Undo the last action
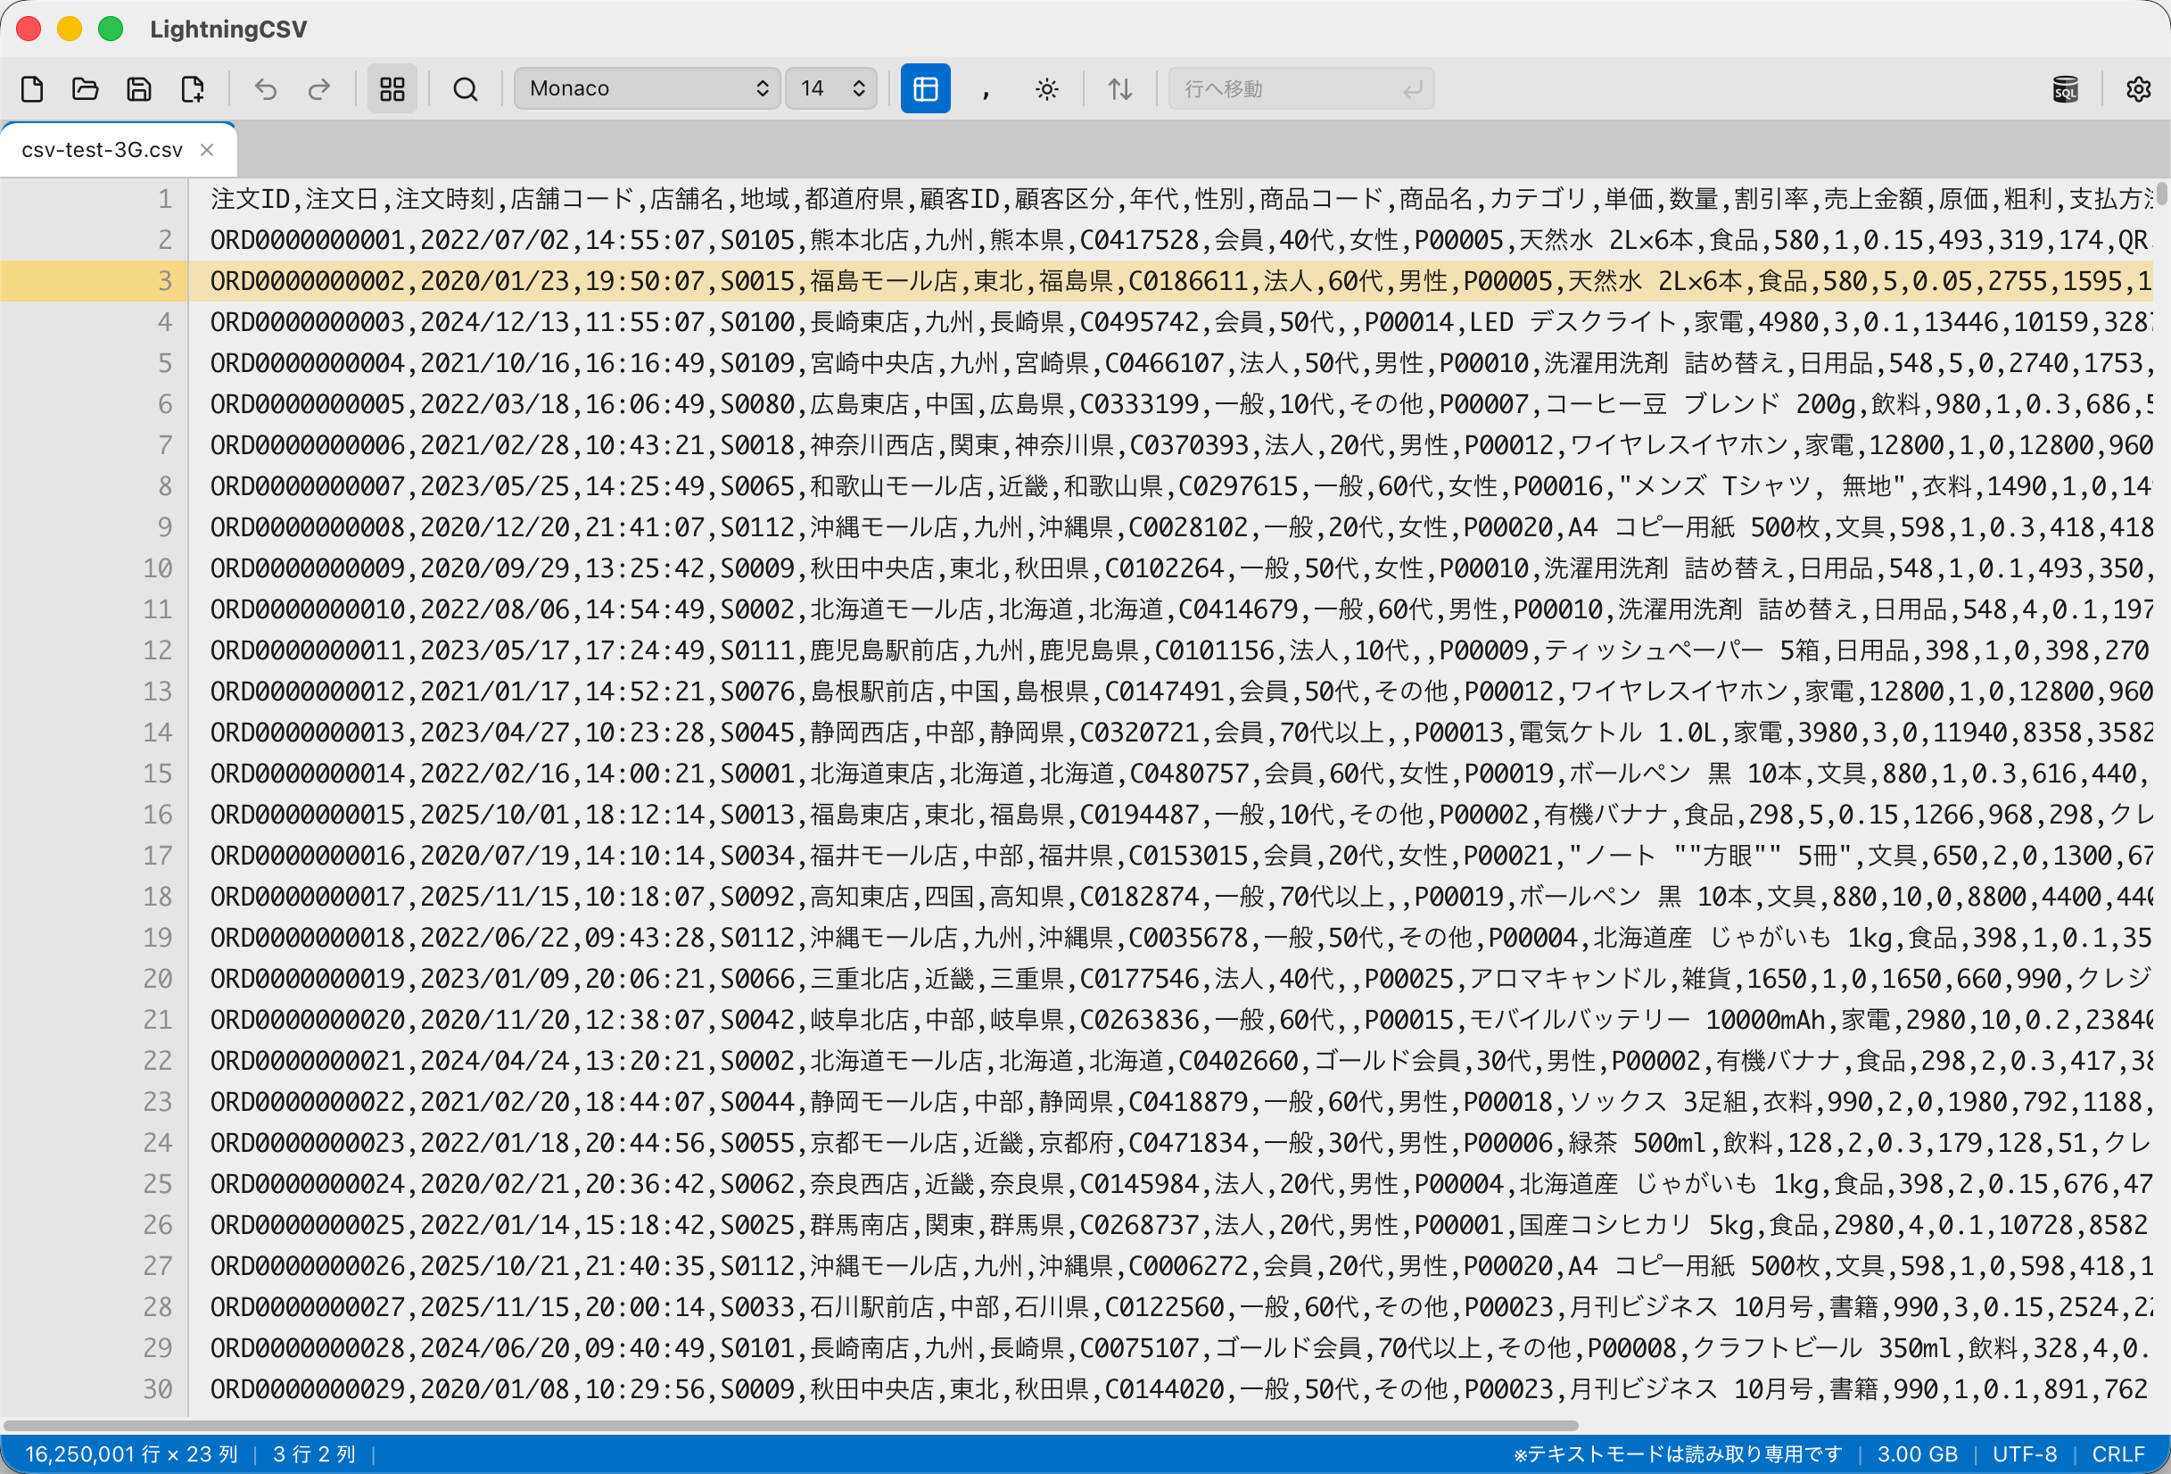Screen dimensions: 2171x1474 (x=266, y=89)
